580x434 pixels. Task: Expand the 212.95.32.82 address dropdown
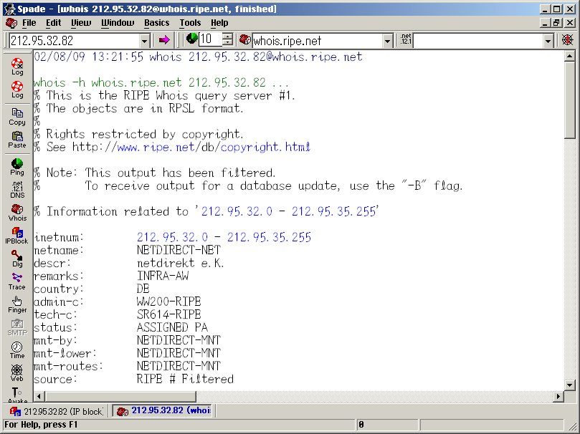coord(145,41)
